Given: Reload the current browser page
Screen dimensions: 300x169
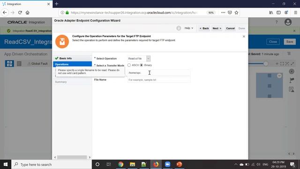Looking at the screenshot, I should (20, 13).
